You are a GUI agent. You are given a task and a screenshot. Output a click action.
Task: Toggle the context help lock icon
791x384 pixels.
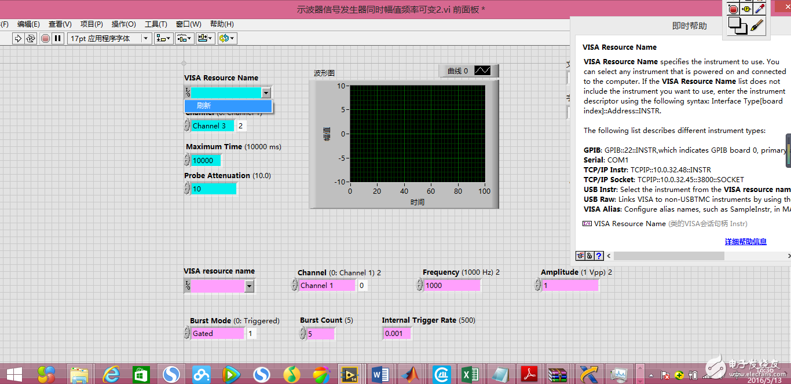tap(589, 256)
